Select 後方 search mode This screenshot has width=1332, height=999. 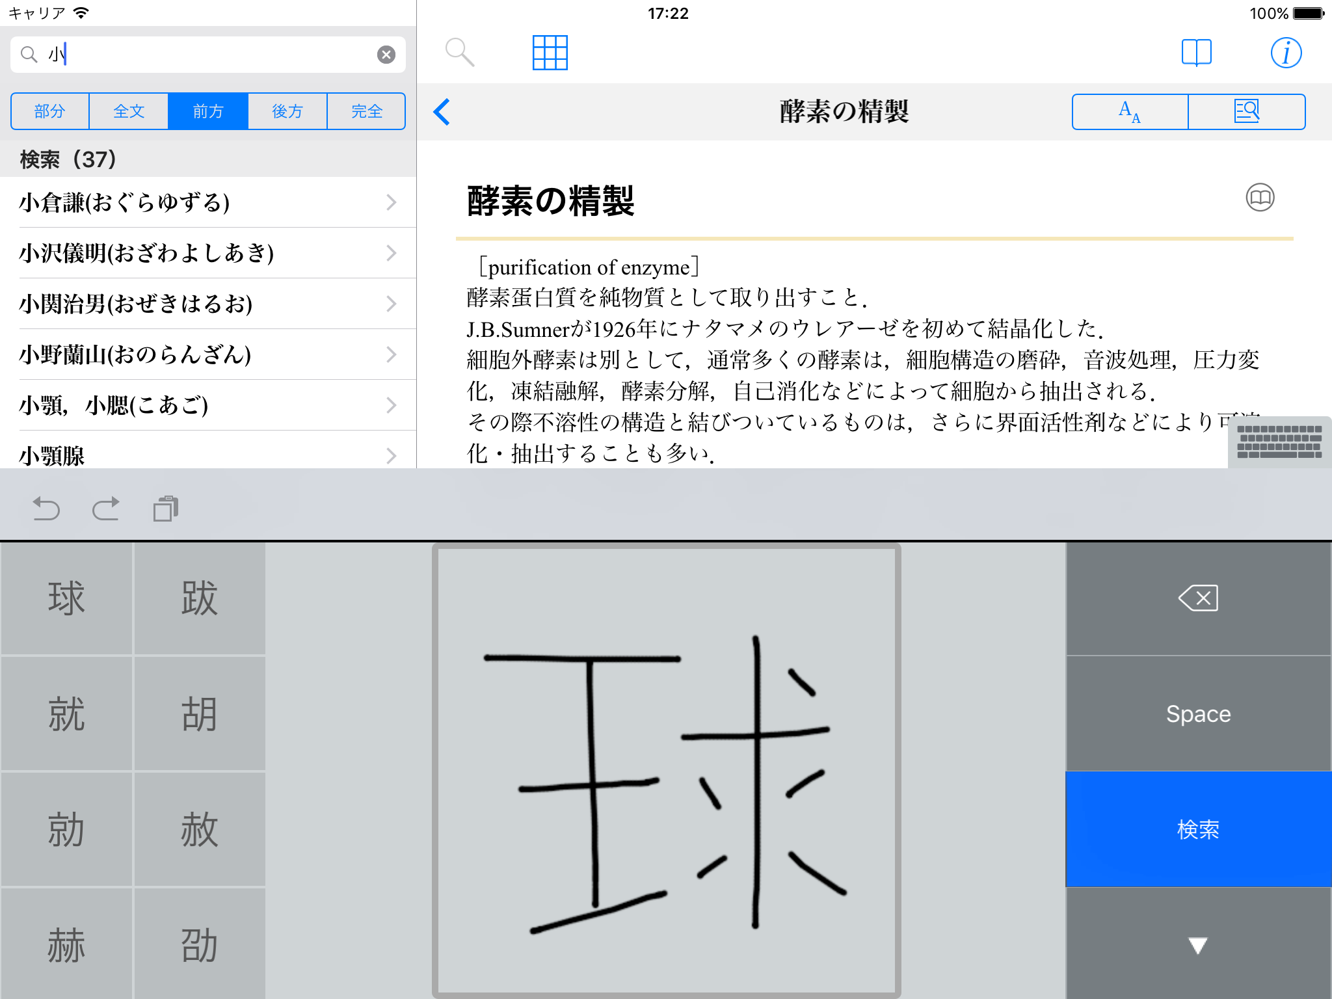(x=287, y=111)
